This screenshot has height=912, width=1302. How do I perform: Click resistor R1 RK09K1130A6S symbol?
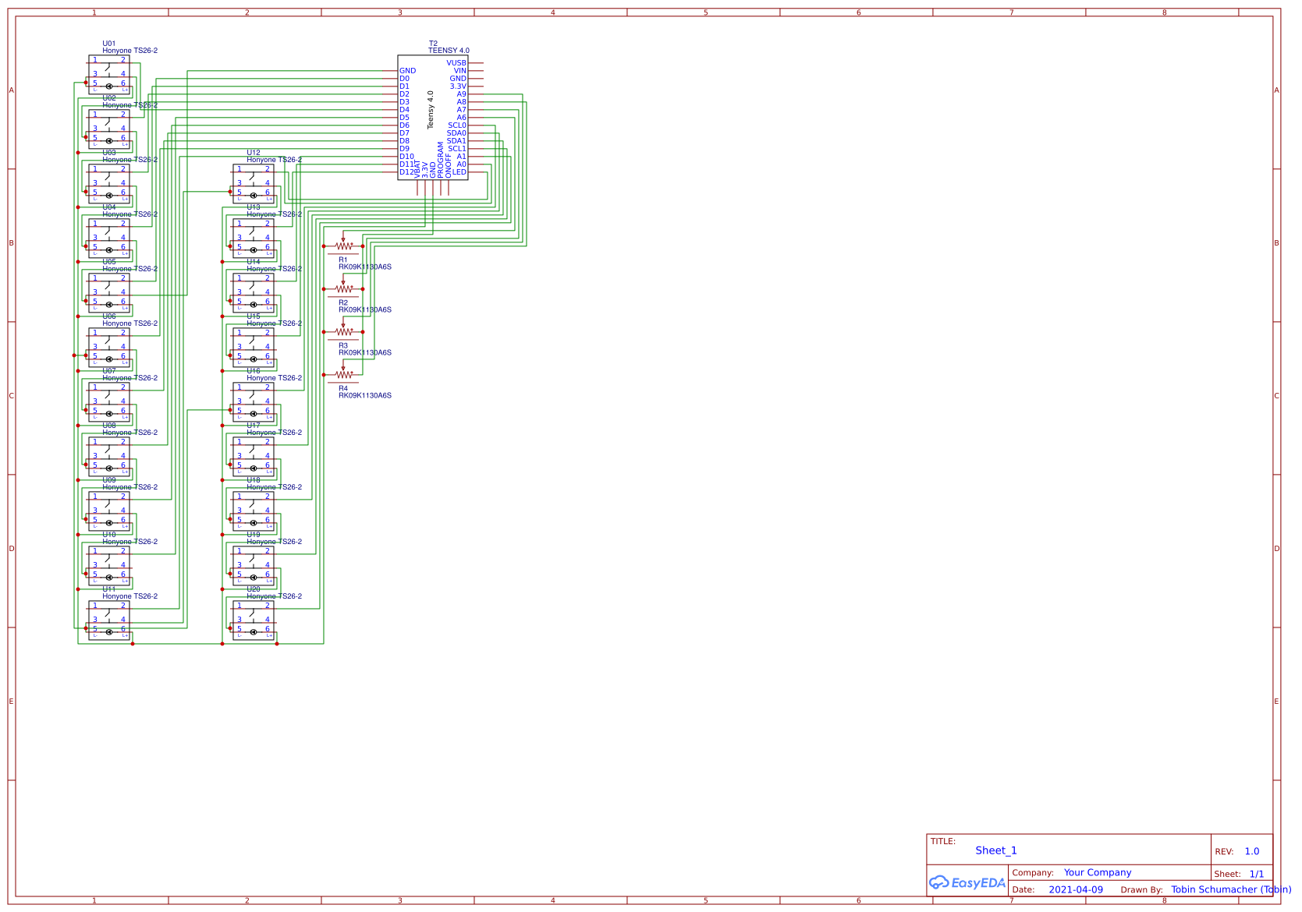coord(345,246)
